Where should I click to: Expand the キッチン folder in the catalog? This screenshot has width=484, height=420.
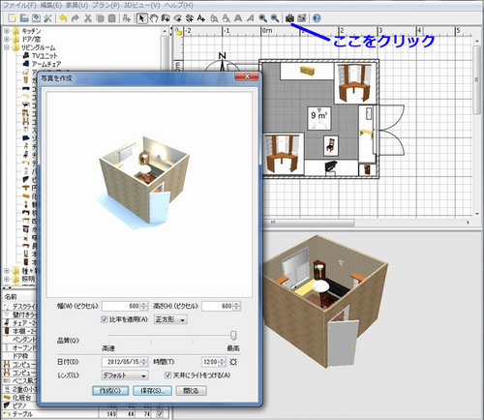click(6, 31)
